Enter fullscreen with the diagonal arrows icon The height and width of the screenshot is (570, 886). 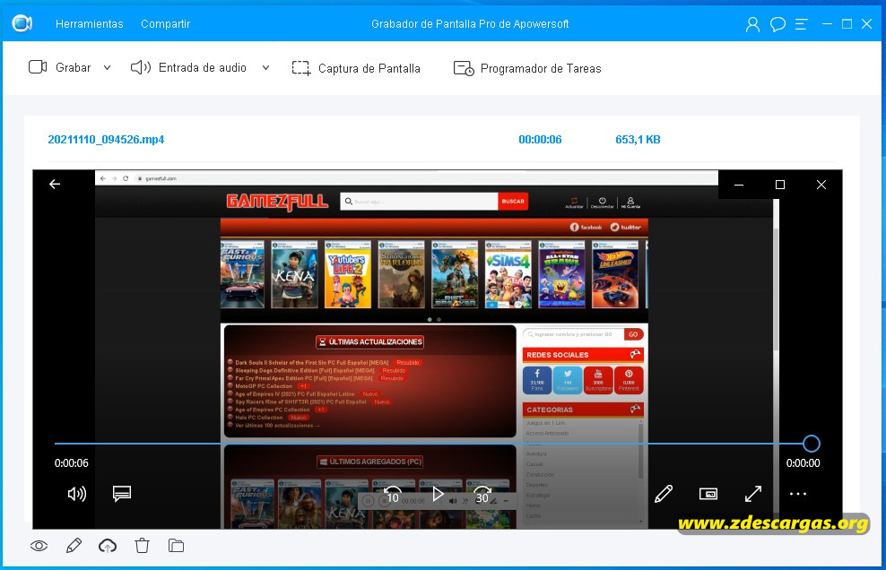752,494
